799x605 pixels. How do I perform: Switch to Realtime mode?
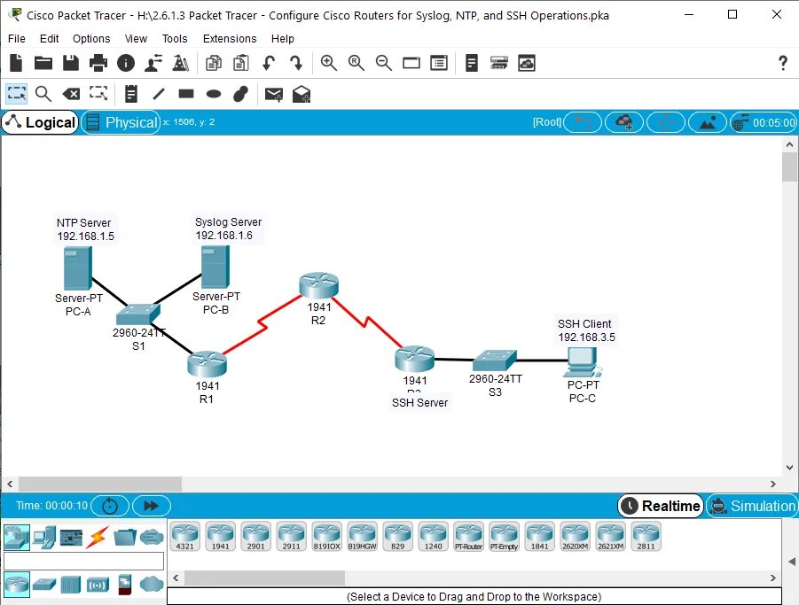coord(661,506)
